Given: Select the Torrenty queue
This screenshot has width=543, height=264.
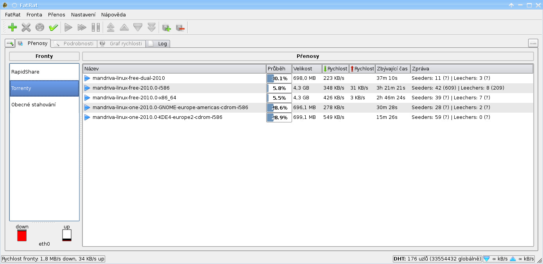Looking at the screenshot, I should click(44, 88).
